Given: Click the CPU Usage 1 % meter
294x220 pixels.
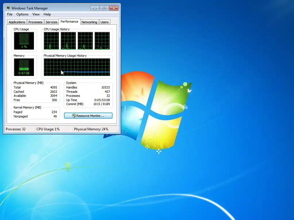Looking at the screenshot, I should click(x=24, y=41).
